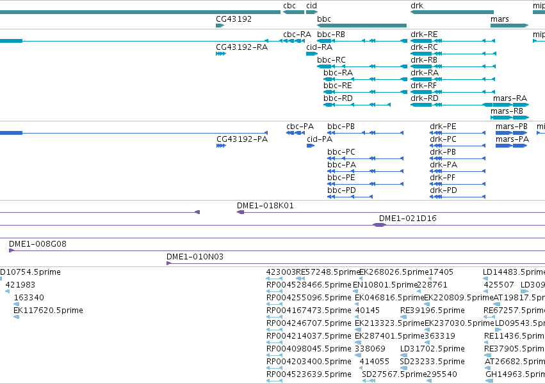Click RP004523639.5prime EST label

point(309,374)
